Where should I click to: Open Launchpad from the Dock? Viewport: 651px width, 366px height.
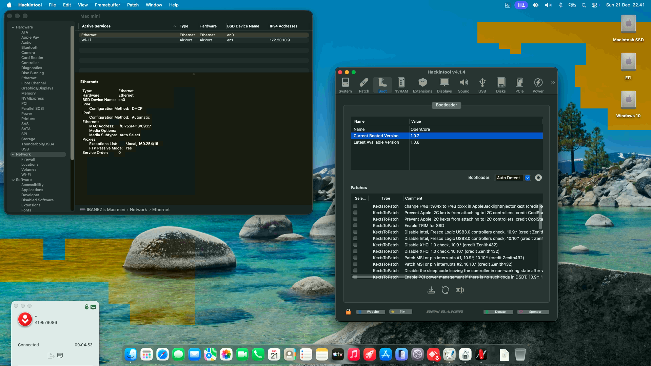pyautogui.click(x=146, y=355)
